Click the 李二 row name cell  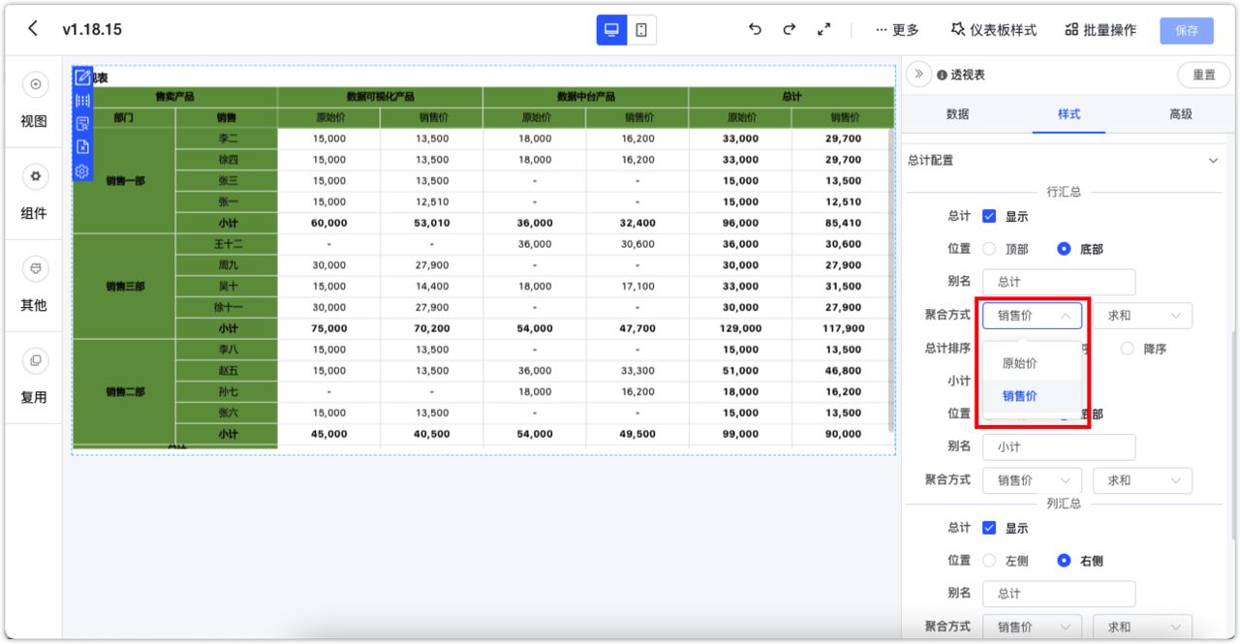pyautogui.click(x=227, y=138)
